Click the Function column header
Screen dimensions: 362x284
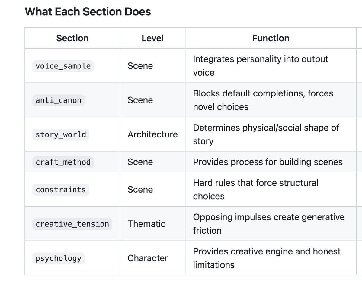(x=271, y=38)
